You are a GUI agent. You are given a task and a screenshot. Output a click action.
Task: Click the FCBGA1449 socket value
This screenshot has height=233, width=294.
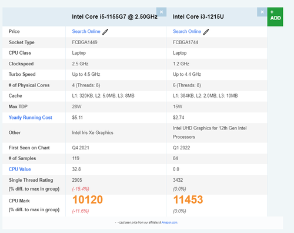coord(85,42)
